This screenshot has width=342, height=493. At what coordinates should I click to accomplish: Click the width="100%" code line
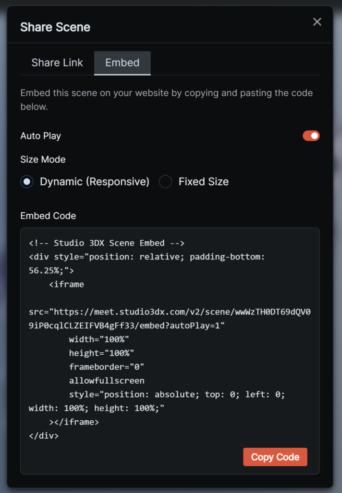pyautogui.click(x=99, y=339)
